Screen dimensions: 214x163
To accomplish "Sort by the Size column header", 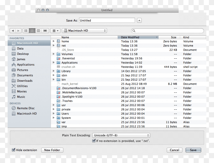I will pyautogui.click(x=169, y=37).
